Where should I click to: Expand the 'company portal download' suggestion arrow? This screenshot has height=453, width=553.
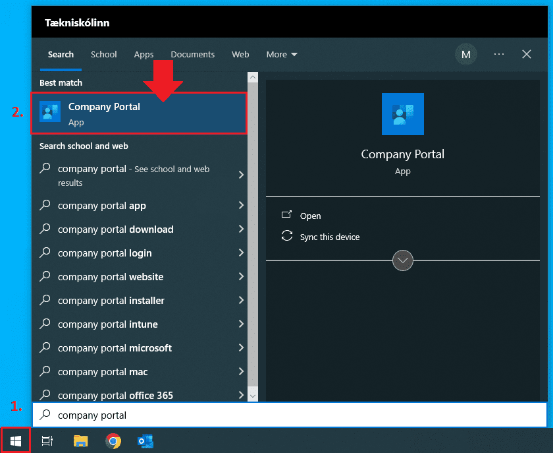tap(241, 229)
